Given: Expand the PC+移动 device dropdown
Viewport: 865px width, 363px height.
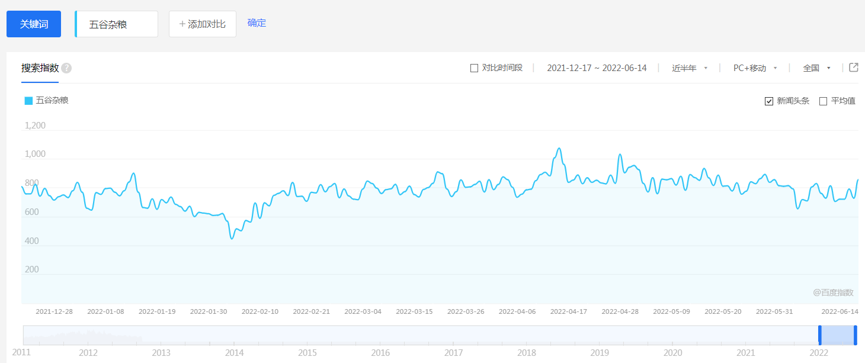Looking at the screenshot, I should (755, 68).
